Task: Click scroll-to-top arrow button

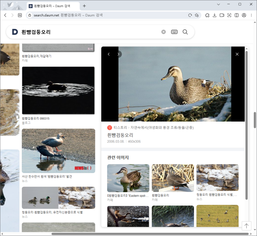Action: (246, 226)
